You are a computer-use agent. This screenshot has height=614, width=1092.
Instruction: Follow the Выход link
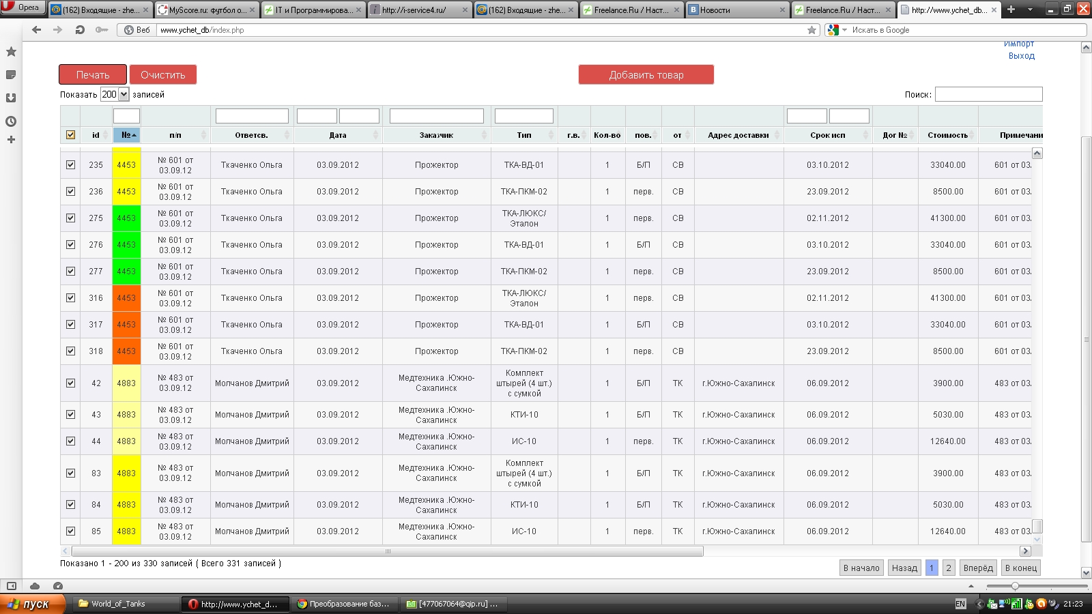click(1022, 56)
